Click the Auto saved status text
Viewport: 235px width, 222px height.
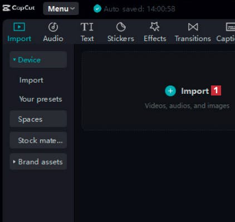coord(139,9)
